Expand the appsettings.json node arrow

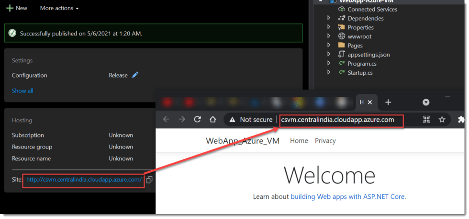(x=329, y=54)
